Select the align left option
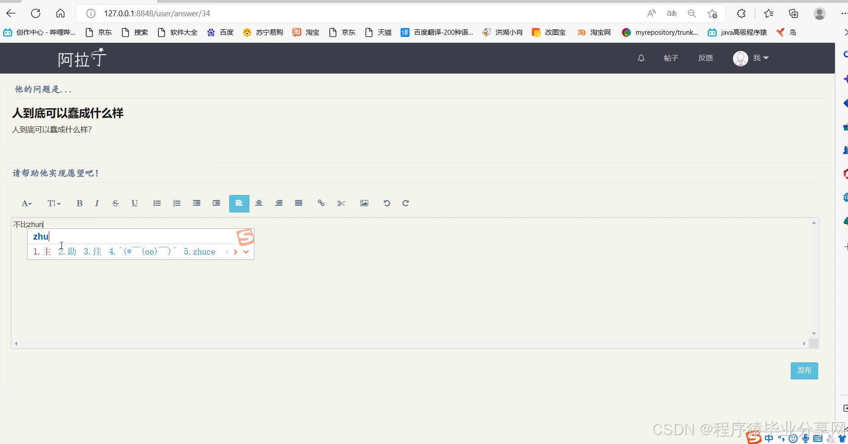This screenshot has height=444, width=848. (239, 203)
